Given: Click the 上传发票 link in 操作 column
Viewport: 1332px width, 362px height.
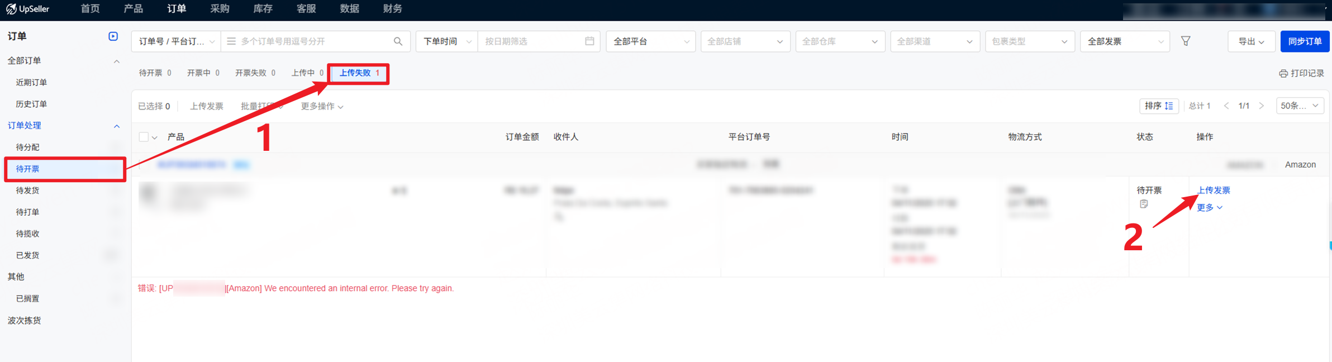Looking at the screenshot, I should click(x=1214, y=190).
